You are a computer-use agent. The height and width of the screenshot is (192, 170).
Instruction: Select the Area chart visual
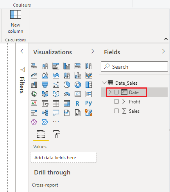pos(45,75)
